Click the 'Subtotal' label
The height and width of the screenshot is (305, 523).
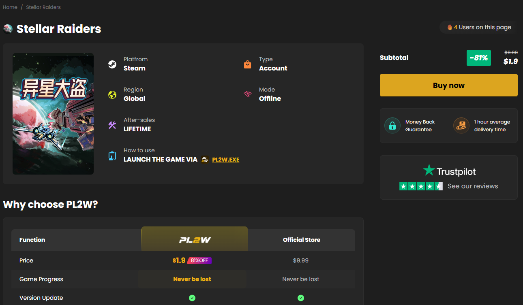(394, 58)
